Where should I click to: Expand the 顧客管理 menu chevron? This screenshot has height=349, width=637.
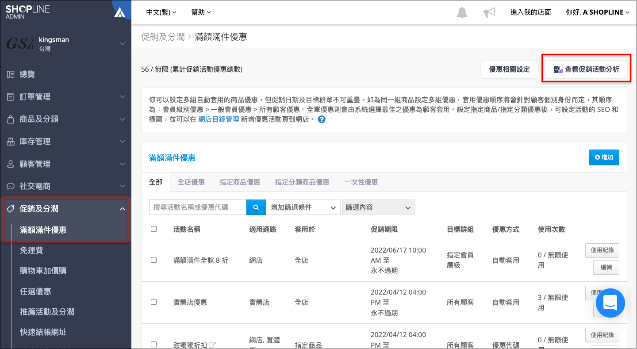point(123,164)
